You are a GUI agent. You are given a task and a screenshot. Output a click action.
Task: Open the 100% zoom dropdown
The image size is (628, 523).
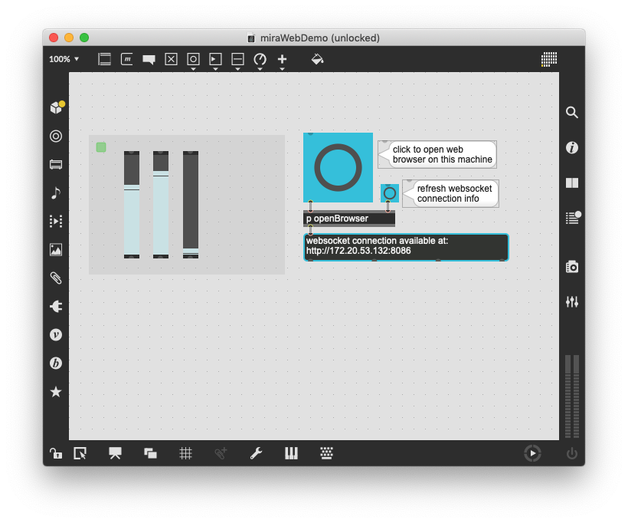point(64,59)
